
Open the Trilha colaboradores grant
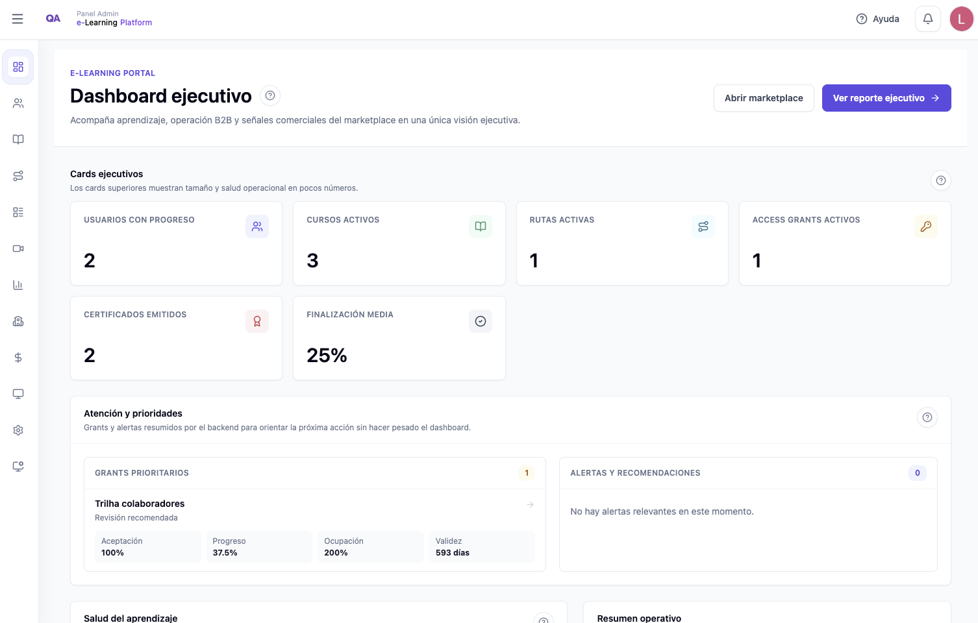(315, 530)
